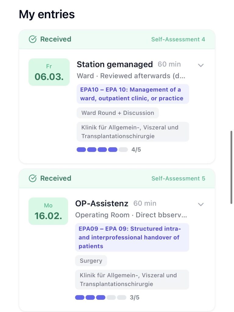Click the Self-Assessment 5 label

178,179
